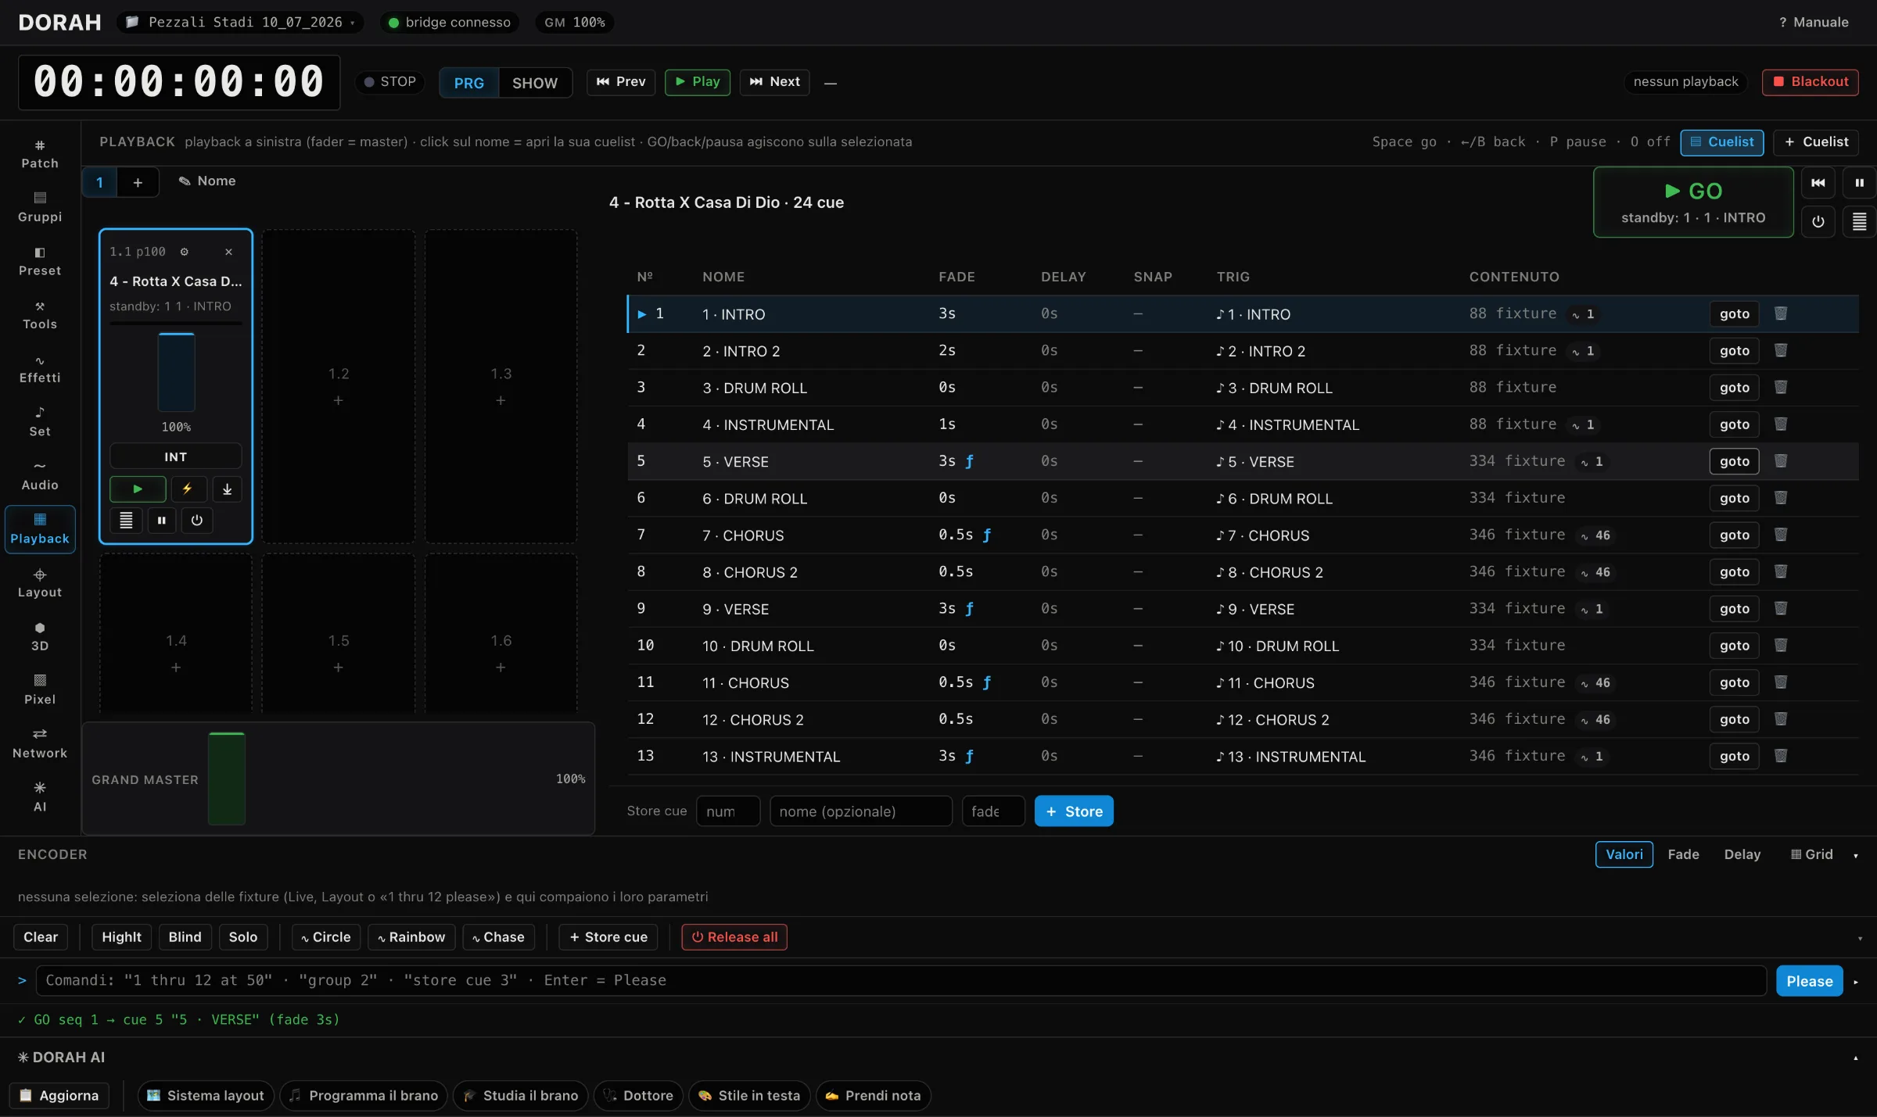
Task: Toggle Solo mode
Action: pos(243,937)
